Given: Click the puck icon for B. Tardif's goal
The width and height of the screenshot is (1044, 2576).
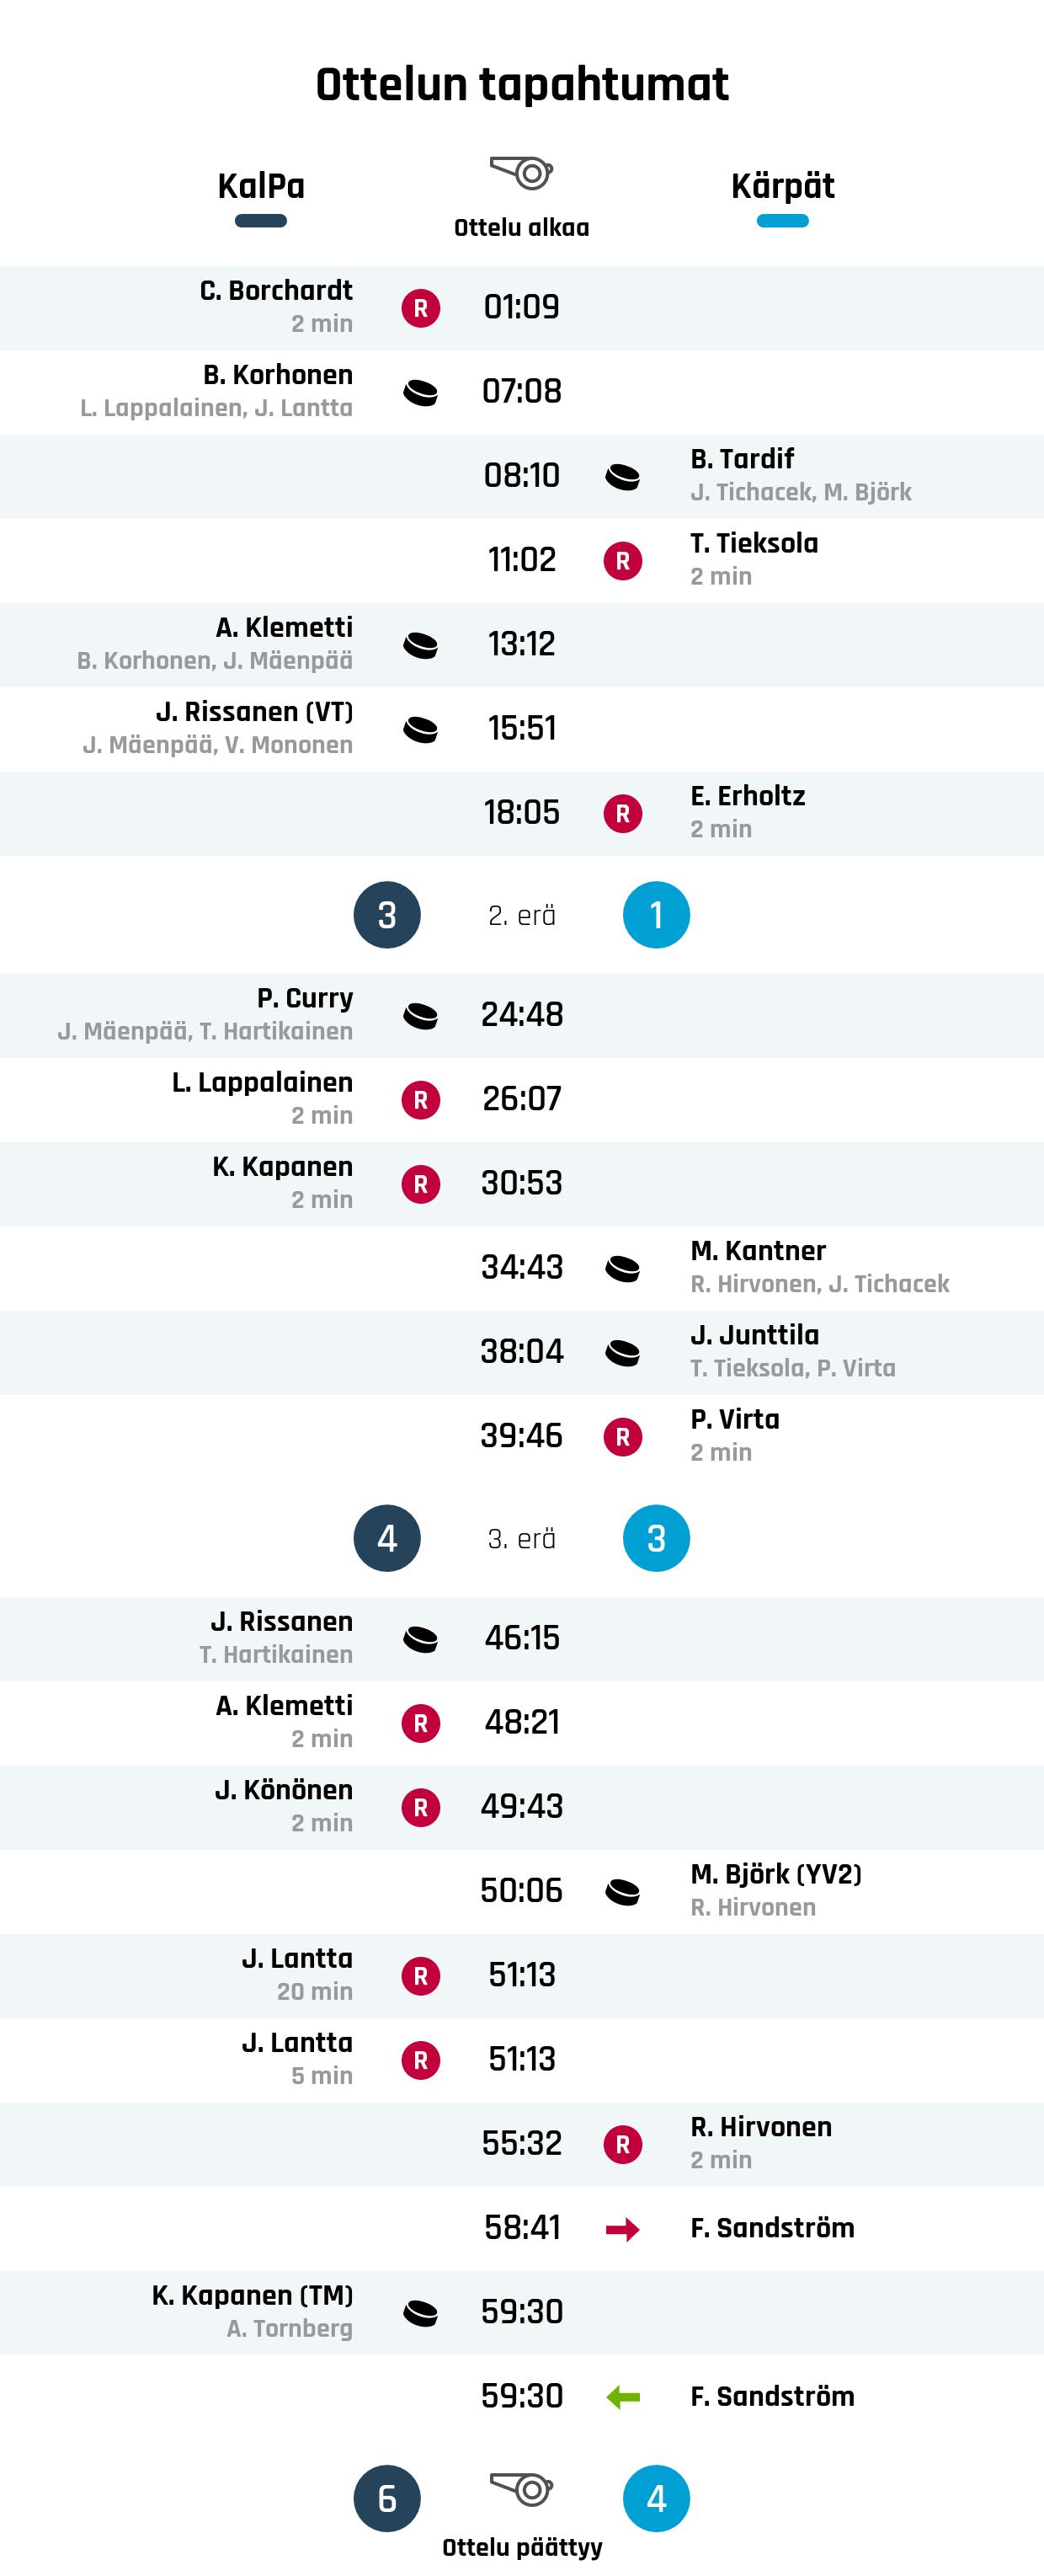Looking at the screenshot, I should click(x=622, y=477).
